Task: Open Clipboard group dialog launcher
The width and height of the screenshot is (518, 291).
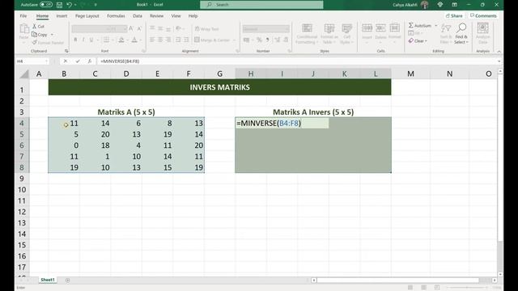Action: click(66, 51)
